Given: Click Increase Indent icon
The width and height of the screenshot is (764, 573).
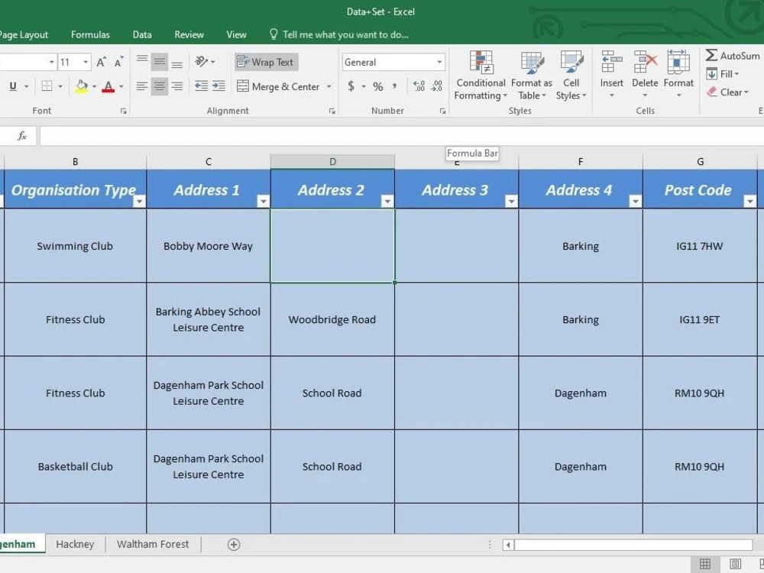Looking at the screenshot, I should (x=219, y=86).
